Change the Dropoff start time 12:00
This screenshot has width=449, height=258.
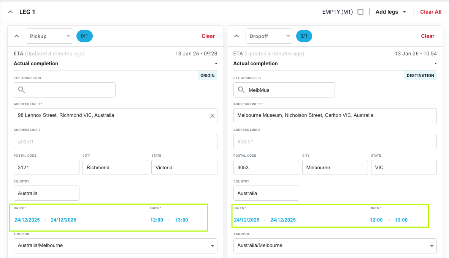coord(376,220)
